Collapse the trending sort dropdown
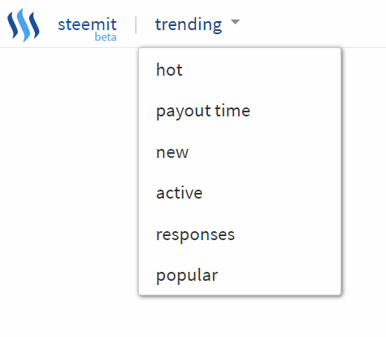This screenshot has height=337, width=386. click(197, 24)
